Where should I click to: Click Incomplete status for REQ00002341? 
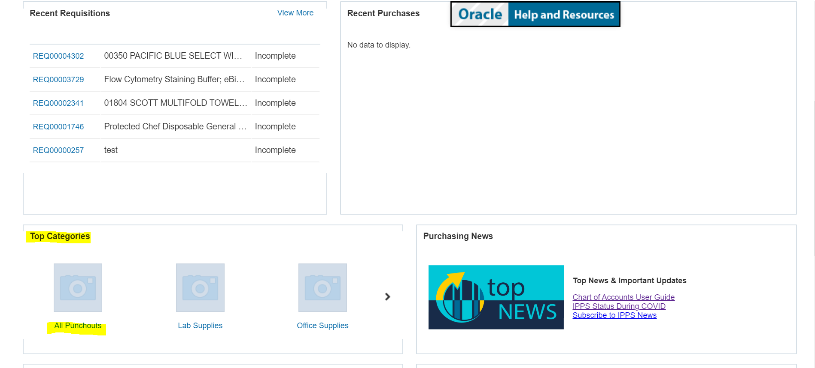275,103
